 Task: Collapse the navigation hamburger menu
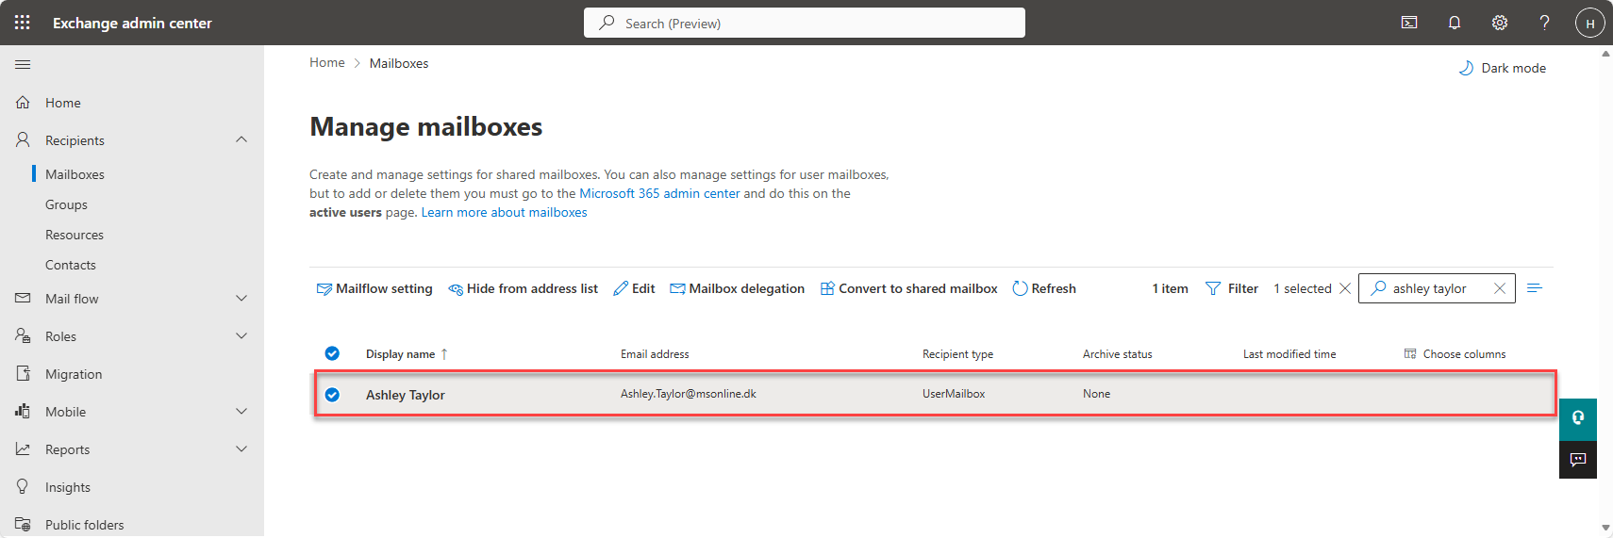tap(23, 64)
